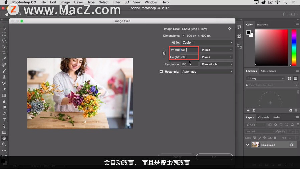Hide the Background layer visibility eye
The image size is (300, 169).
tap(248, 145)
